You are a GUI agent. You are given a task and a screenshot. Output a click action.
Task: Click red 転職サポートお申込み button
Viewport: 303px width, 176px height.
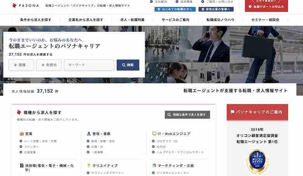click(x=266, y=6)
